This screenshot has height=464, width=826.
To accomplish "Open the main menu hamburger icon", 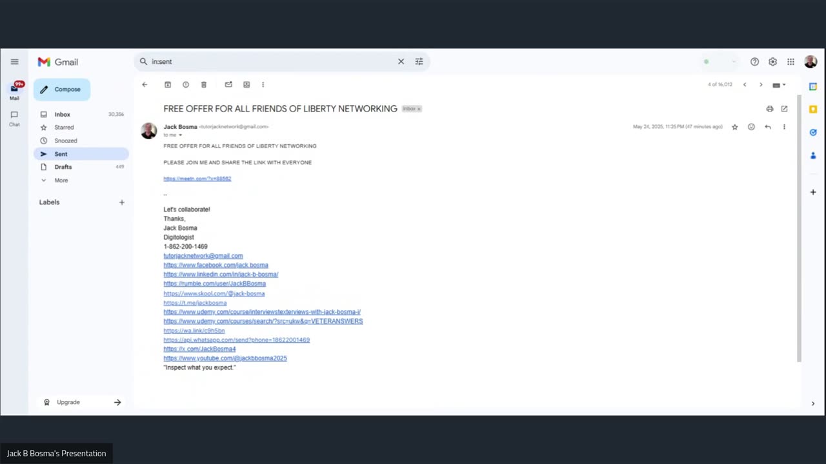I will 14,62.
